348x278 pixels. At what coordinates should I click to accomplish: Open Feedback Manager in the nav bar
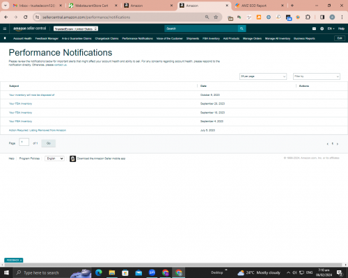(x=47, y=38)
